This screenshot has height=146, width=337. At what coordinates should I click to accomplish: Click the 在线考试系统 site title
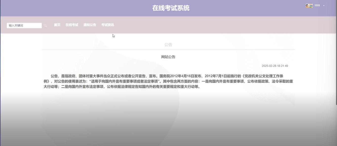(x=171, y=8)
